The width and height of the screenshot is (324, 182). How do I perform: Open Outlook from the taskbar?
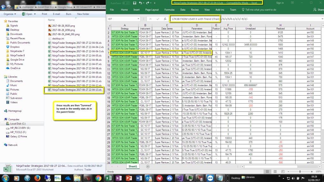tap(149, 178)
